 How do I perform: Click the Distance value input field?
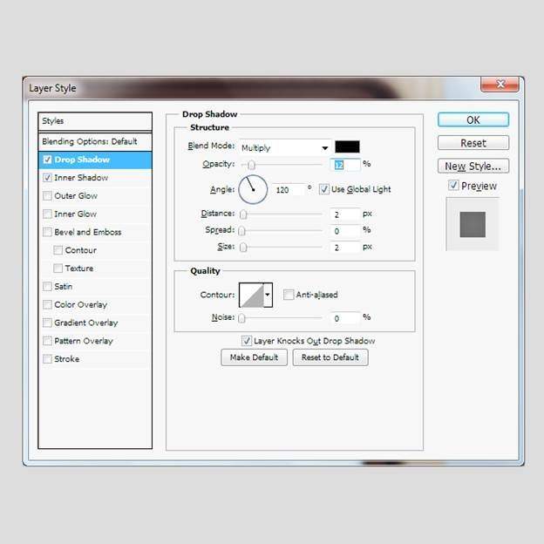click(345, 214)
